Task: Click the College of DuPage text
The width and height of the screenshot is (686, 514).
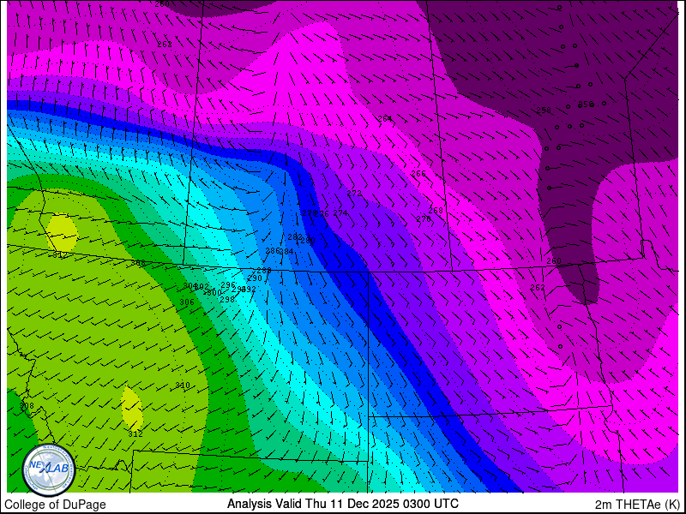Action: (x=55, y=505)
